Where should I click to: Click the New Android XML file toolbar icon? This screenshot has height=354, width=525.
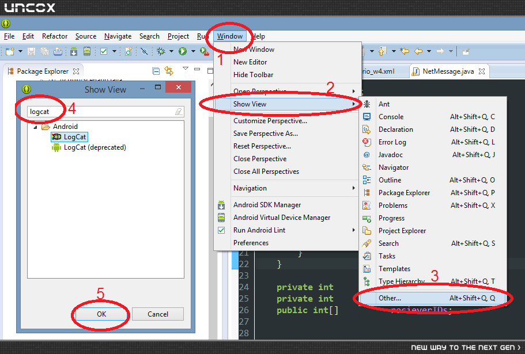tap(129, 51)
